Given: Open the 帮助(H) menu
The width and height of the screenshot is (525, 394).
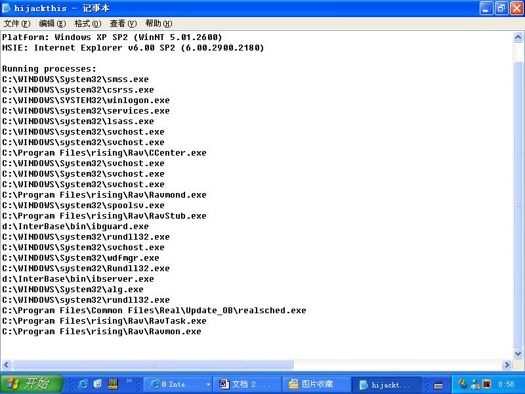Looking at the screenshot, I should [159, 24].
